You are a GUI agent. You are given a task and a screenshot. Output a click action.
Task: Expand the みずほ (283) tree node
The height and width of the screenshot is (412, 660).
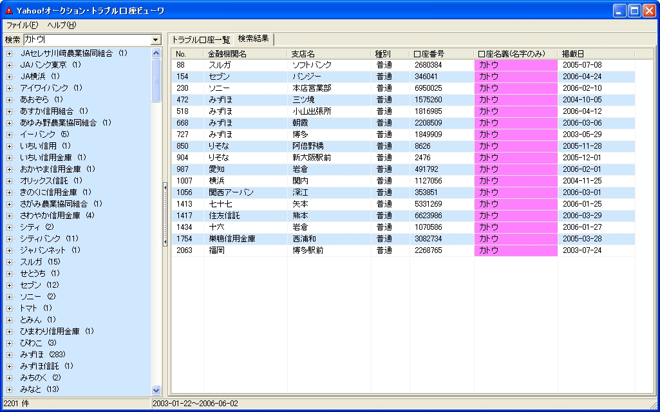[9, 355]
